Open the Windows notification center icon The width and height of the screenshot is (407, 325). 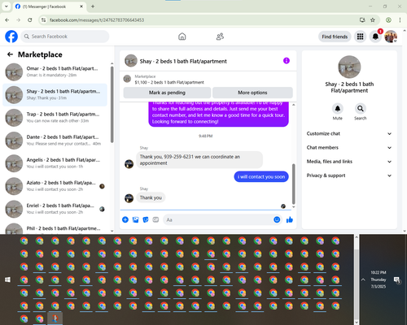[396, 279]
